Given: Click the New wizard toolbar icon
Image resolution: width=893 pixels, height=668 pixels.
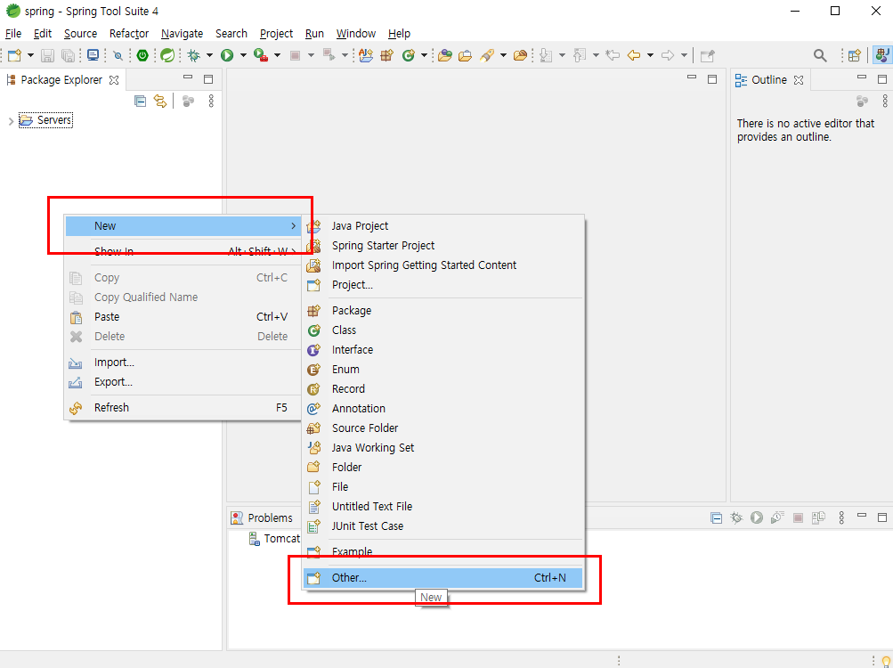Looking at the screenshot, I should click(15, 55).
